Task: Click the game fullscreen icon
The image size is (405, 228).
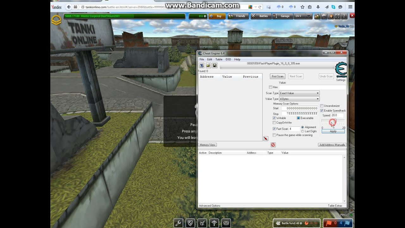Action: coord(337,16)
